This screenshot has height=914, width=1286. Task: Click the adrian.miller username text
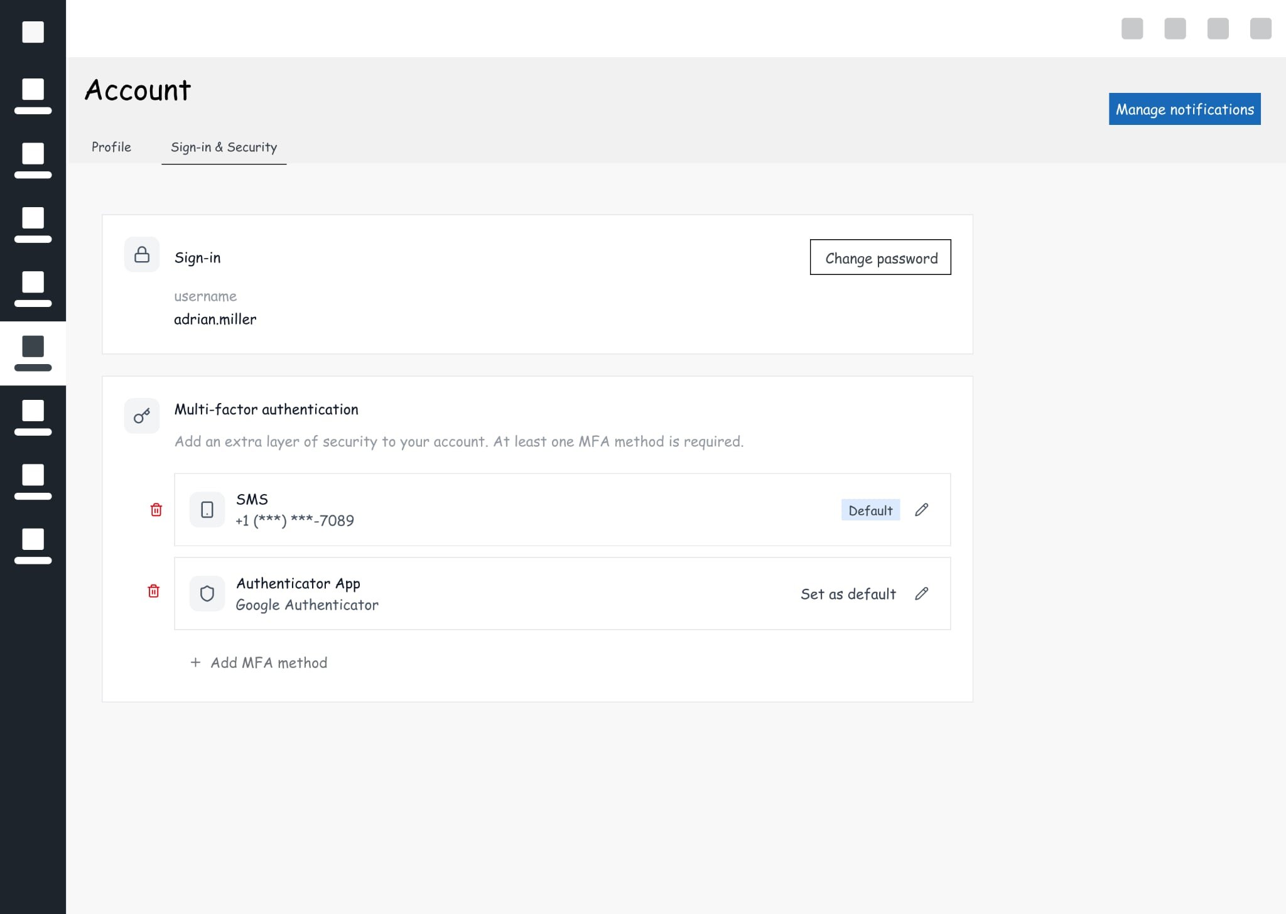click(x=215, y=320)
